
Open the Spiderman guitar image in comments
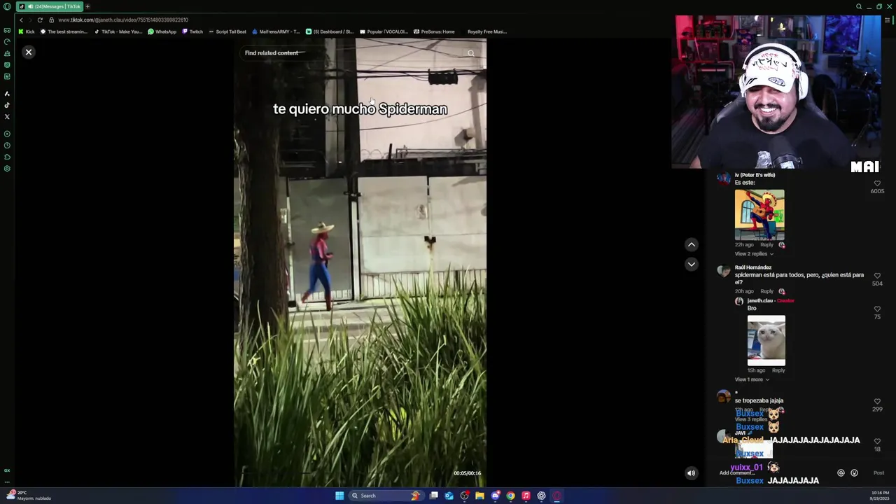click(x=759, y=214)
